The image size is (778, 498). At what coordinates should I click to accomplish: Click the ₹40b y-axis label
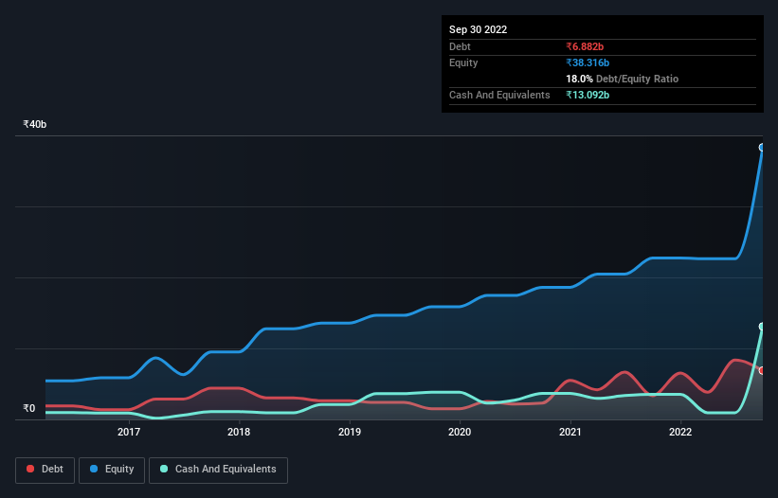click(x=35, y=124)
